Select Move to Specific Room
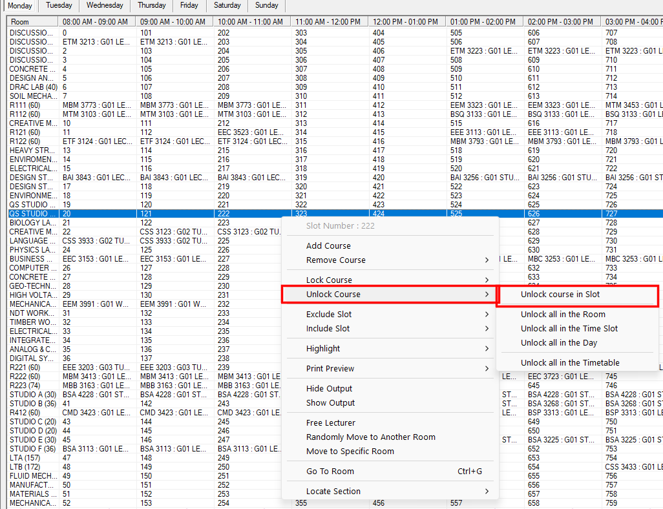Screen dimensions: 663x509 (390, 451)
